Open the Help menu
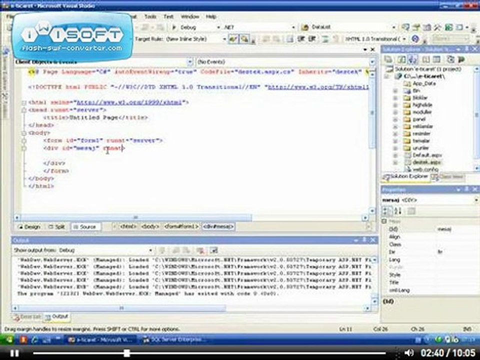Image resolution: width=480 pixels, height=360 pixels. (211, 16)
